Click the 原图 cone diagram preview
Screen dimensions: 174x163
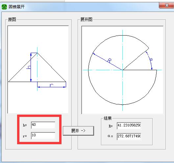pos(38,69)
